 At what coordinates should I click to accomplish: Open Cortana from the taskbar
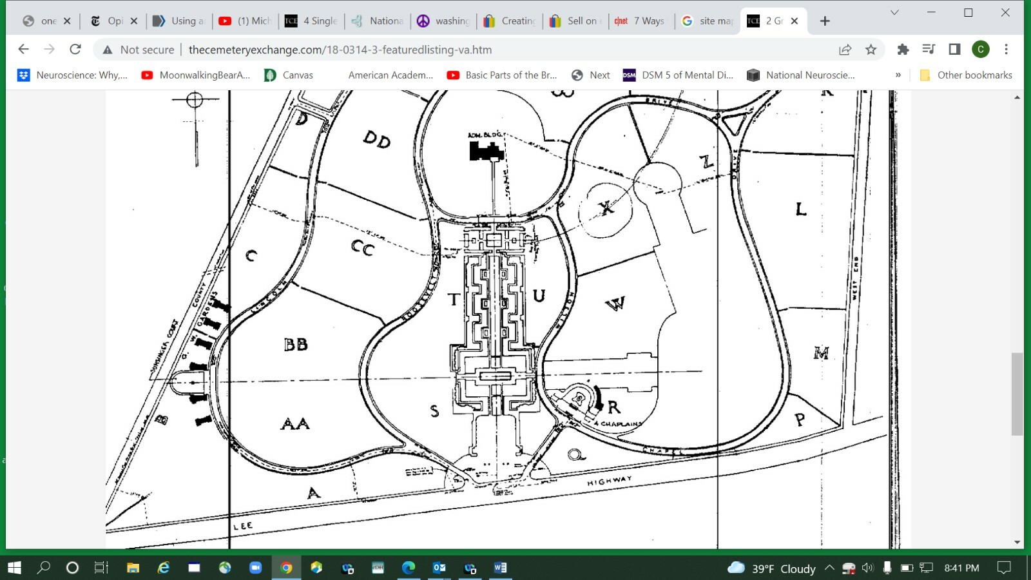pyautogui.click(x=72, y=568)
